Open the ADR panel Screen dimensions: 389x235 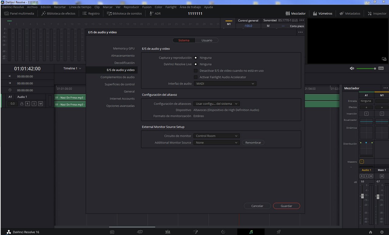click(155, 13)
